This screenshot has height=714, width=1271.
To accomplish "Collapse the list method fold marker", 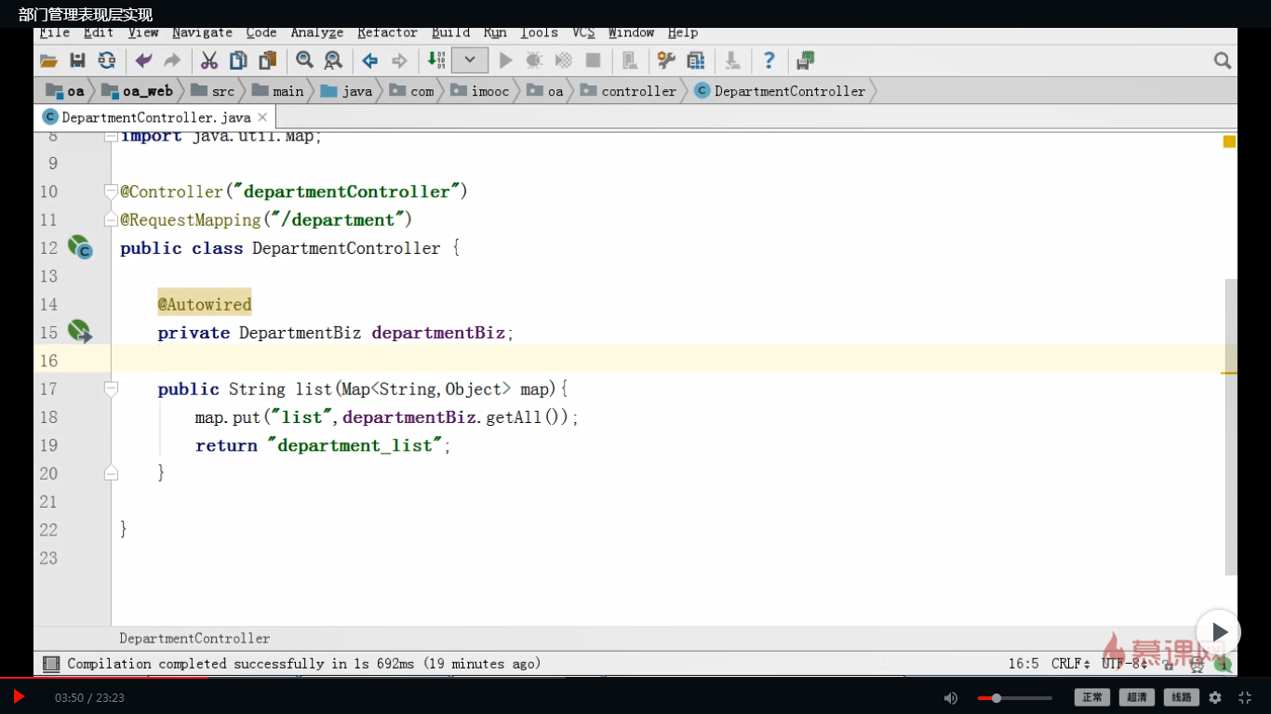I will click(x=111, y=389).
